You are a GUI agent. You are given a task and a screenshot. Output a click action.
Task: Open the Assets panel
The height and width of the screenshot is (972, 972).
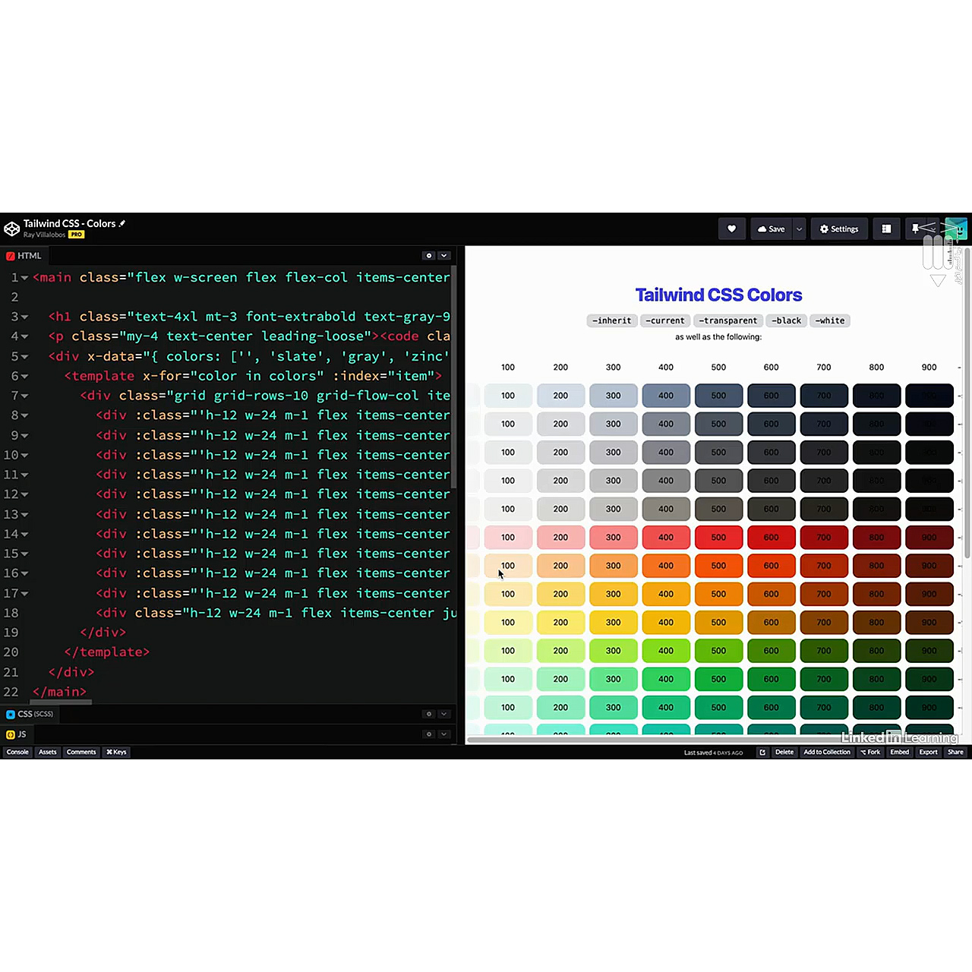48,753
